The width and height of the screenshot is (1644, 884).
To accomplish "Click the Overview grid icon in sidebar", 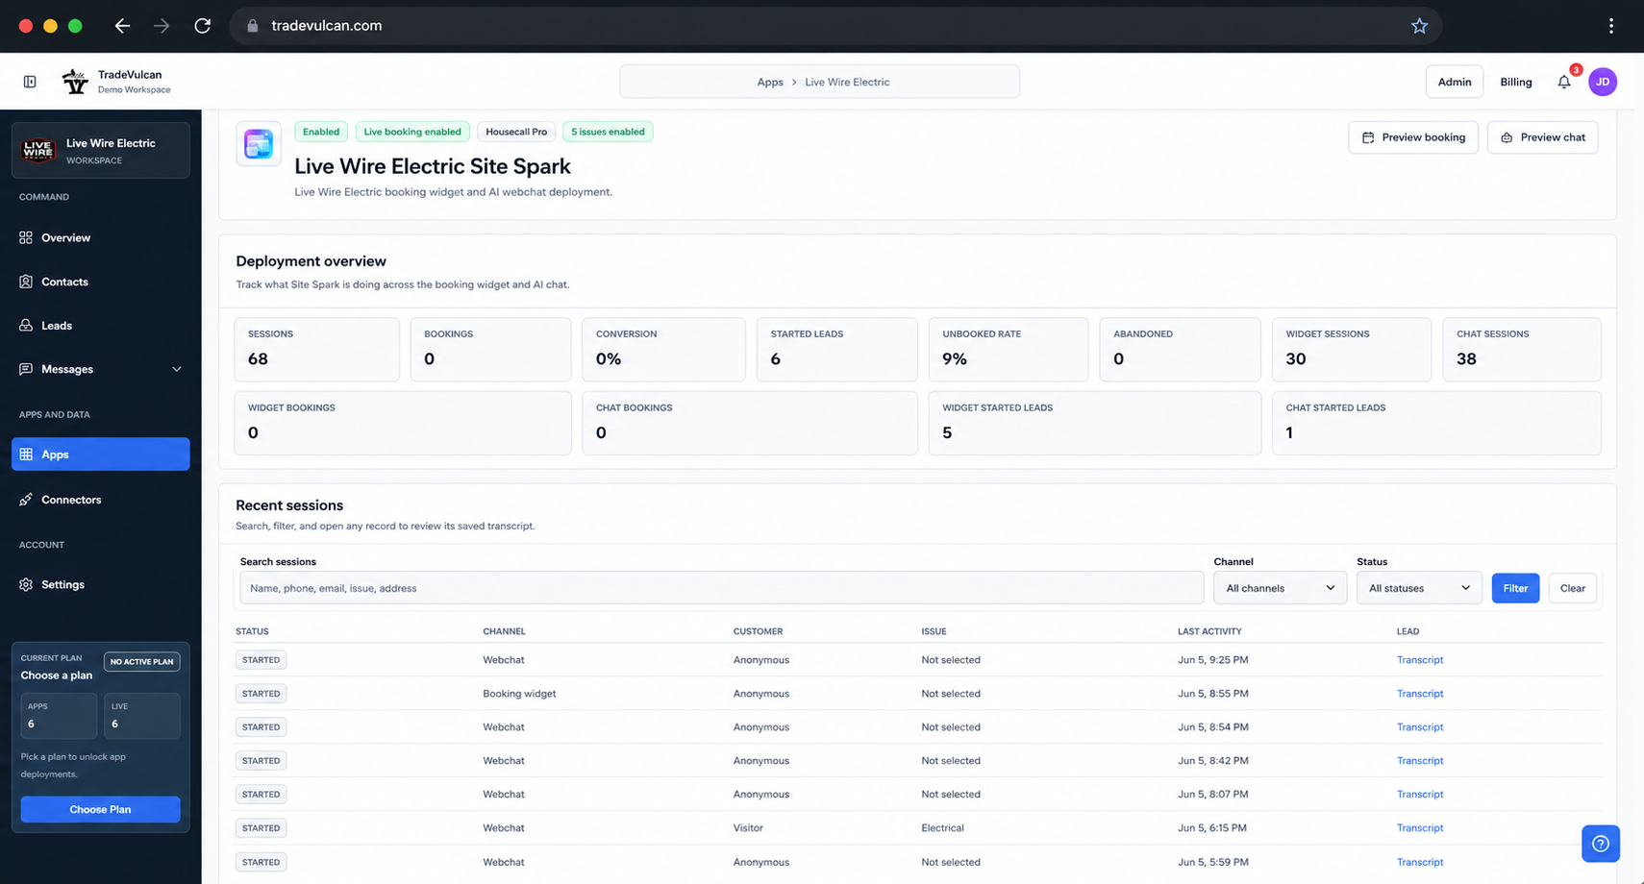I will 26,237.
